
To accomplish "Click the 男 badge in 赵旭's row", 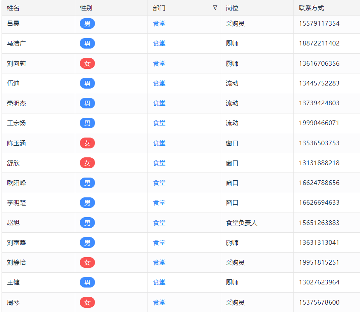I will pyautogui.click(x=87, y=223).
